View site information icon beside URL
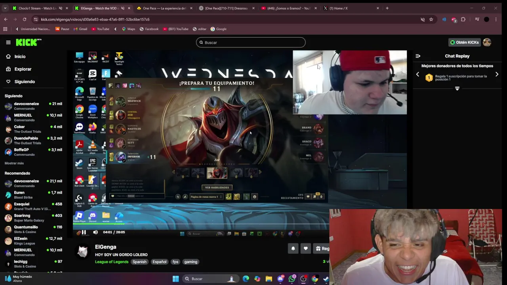Screen dimensions: 507x285 [36, 19]
